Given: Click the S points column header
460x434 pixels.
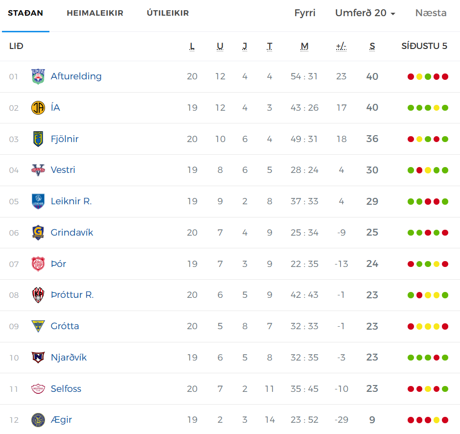Looking at the screenshot, I should 372,47.
